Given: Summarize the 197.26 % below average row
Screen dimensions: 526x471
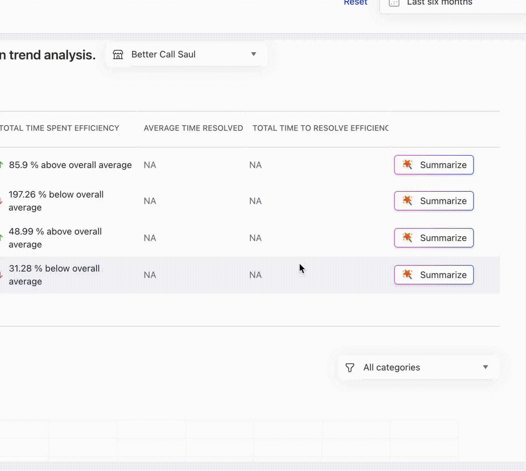Looking at the screenshot, I should [434, 201].
